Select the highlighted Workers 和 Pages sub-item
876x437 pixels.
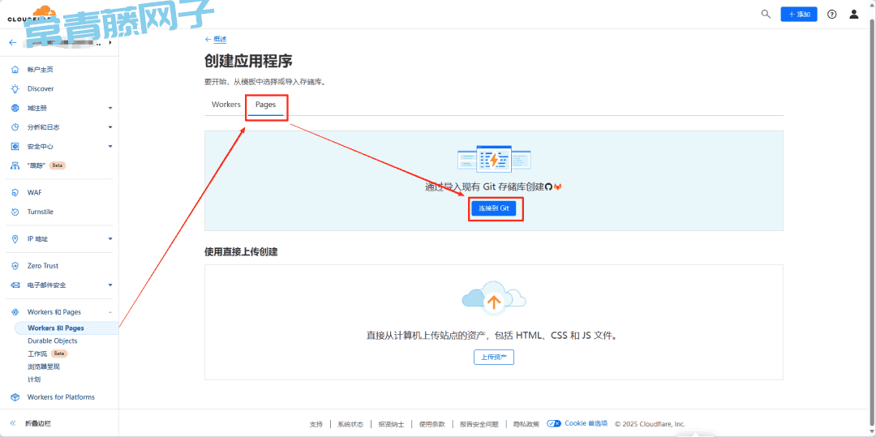click(x=66, y=328)
